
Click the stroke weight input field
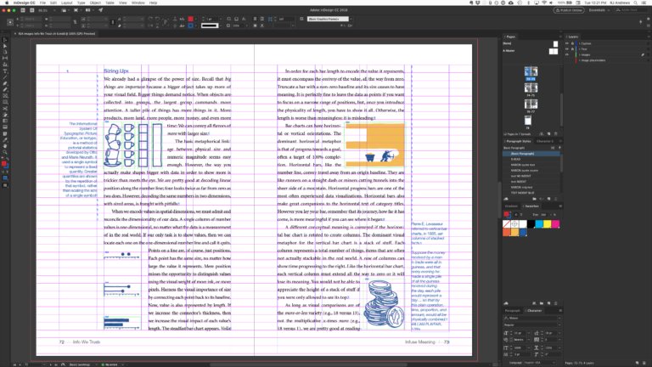click(211, 20)
